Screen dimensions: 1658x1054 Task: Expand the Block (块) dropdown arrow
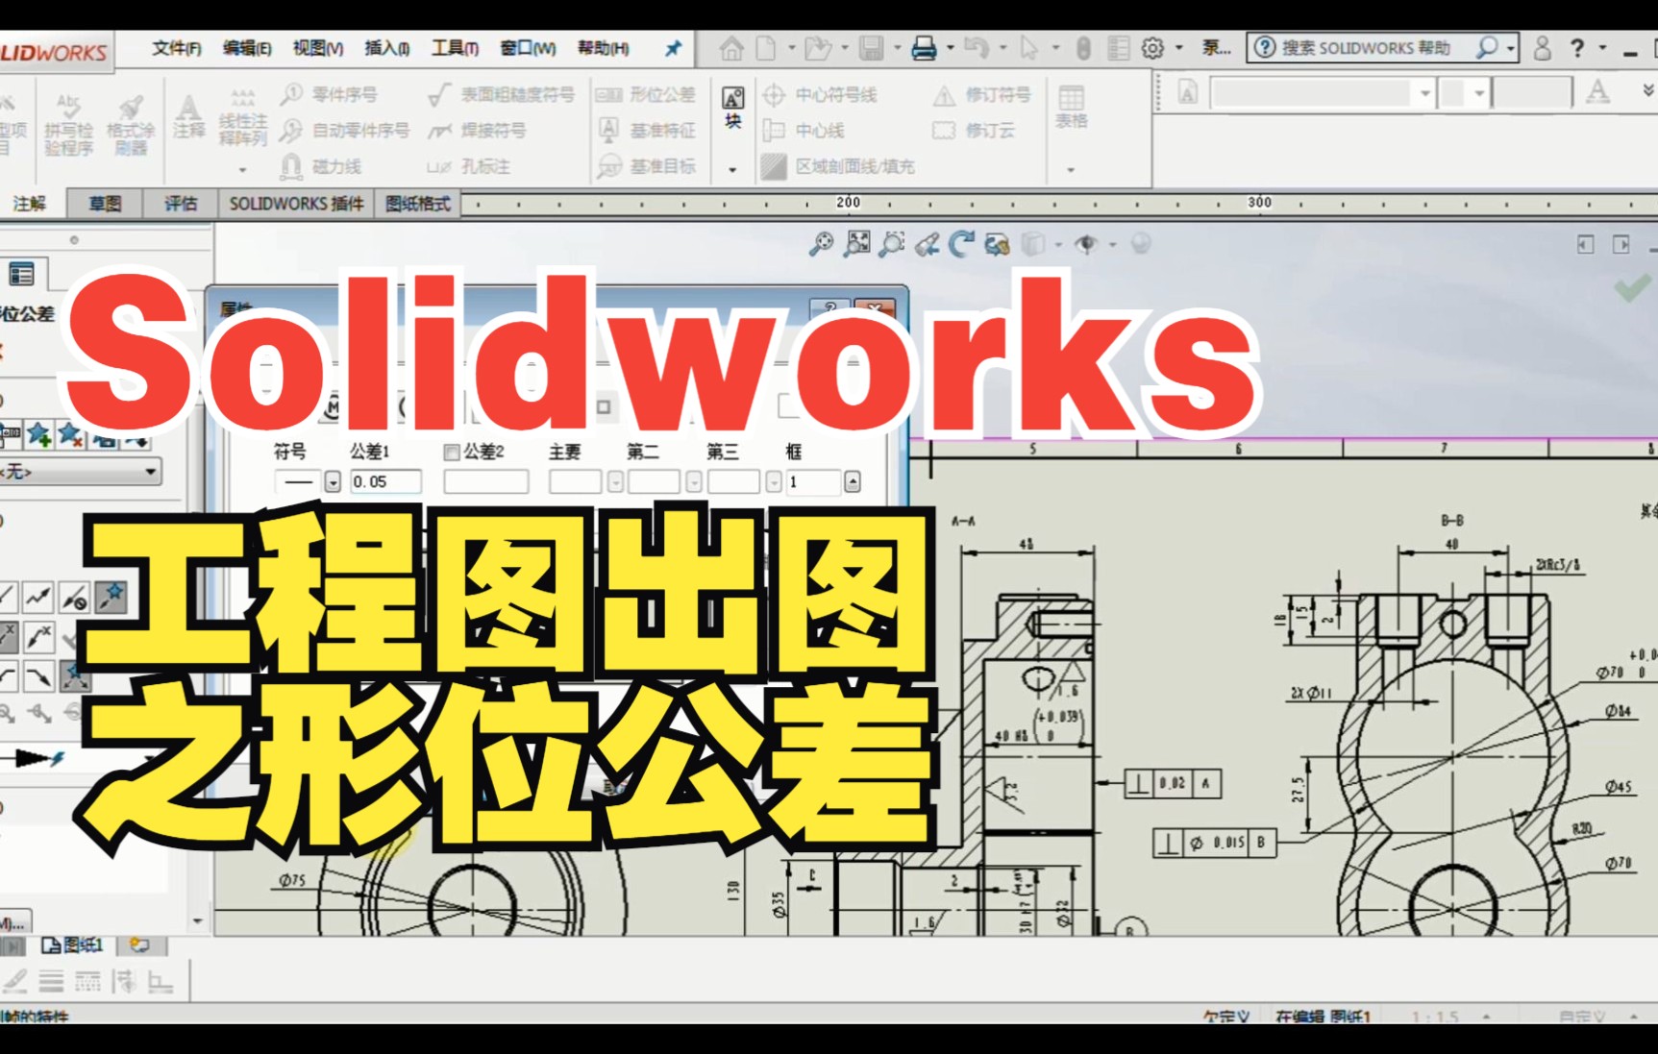coord(732,170)
